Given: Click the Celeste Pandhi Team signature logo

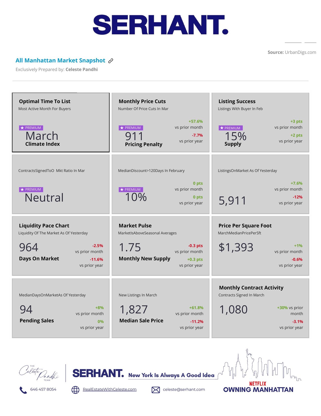Looking at the screenshot, I should (x=39, y=373).
